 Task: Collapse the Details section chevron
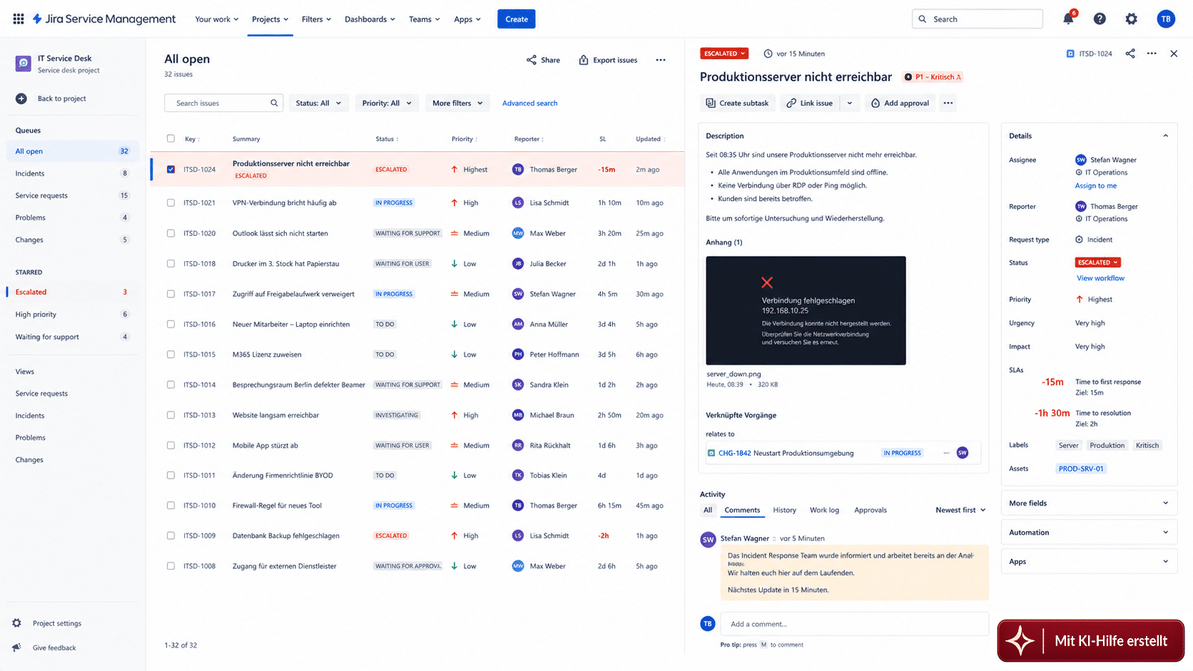[1165, 135]
